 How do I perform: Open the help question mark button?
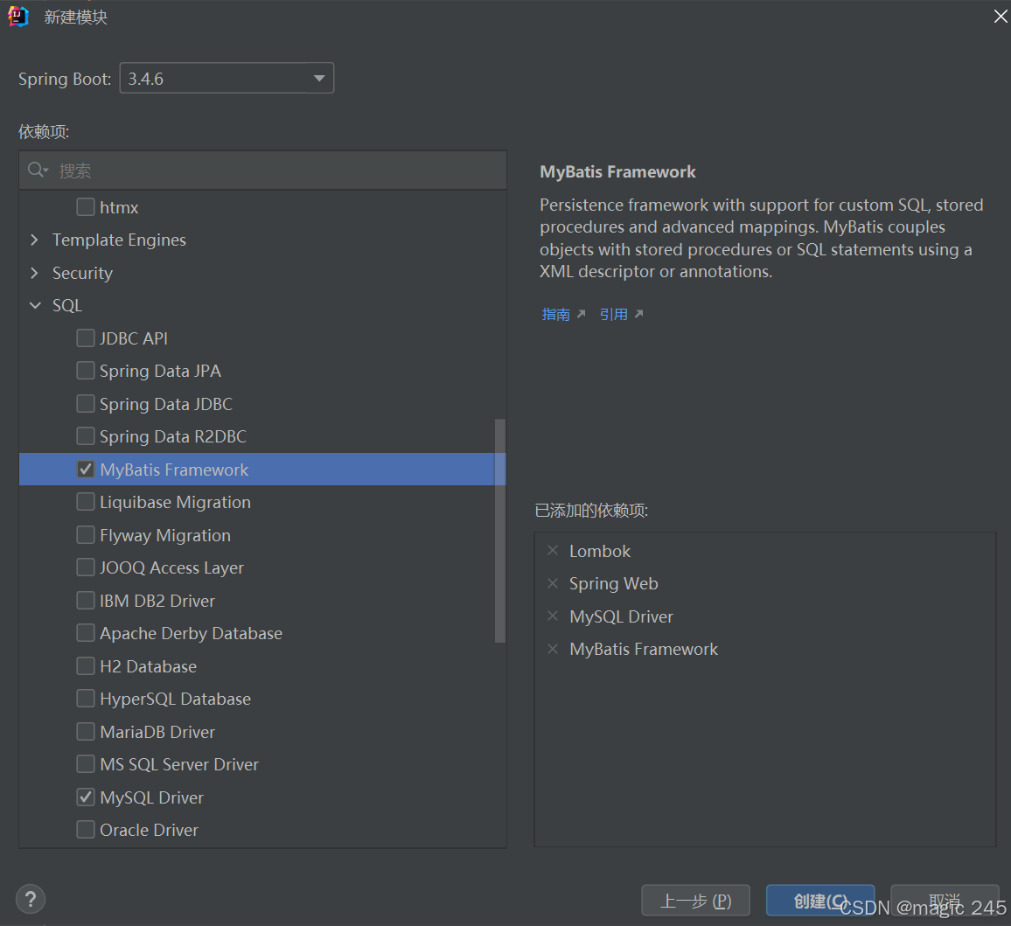click(31, 899)
